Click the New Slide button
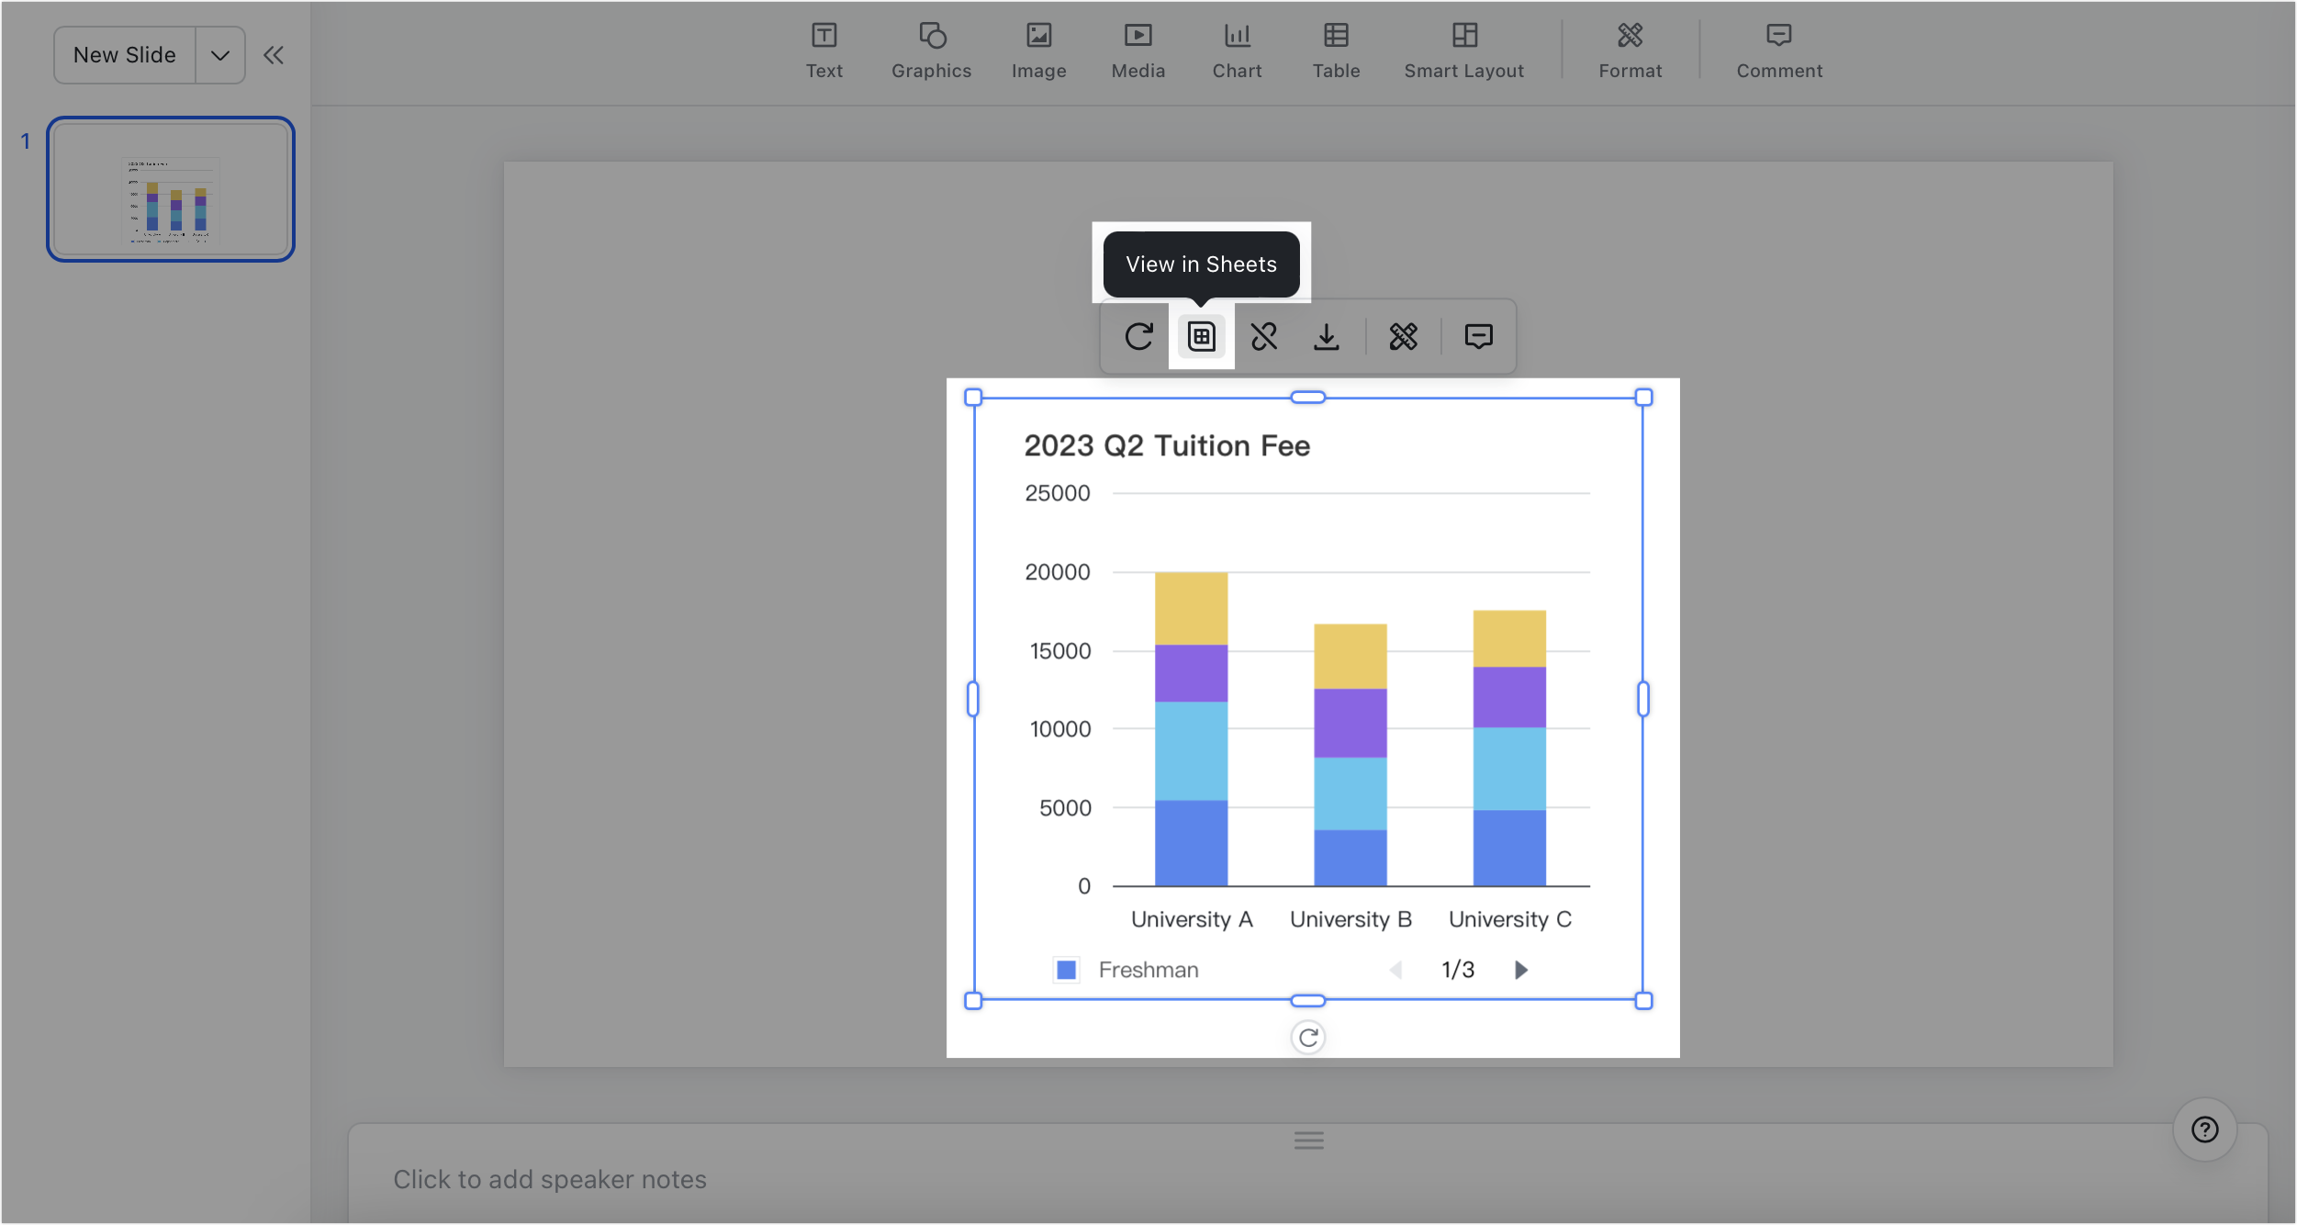 (125, 55)
